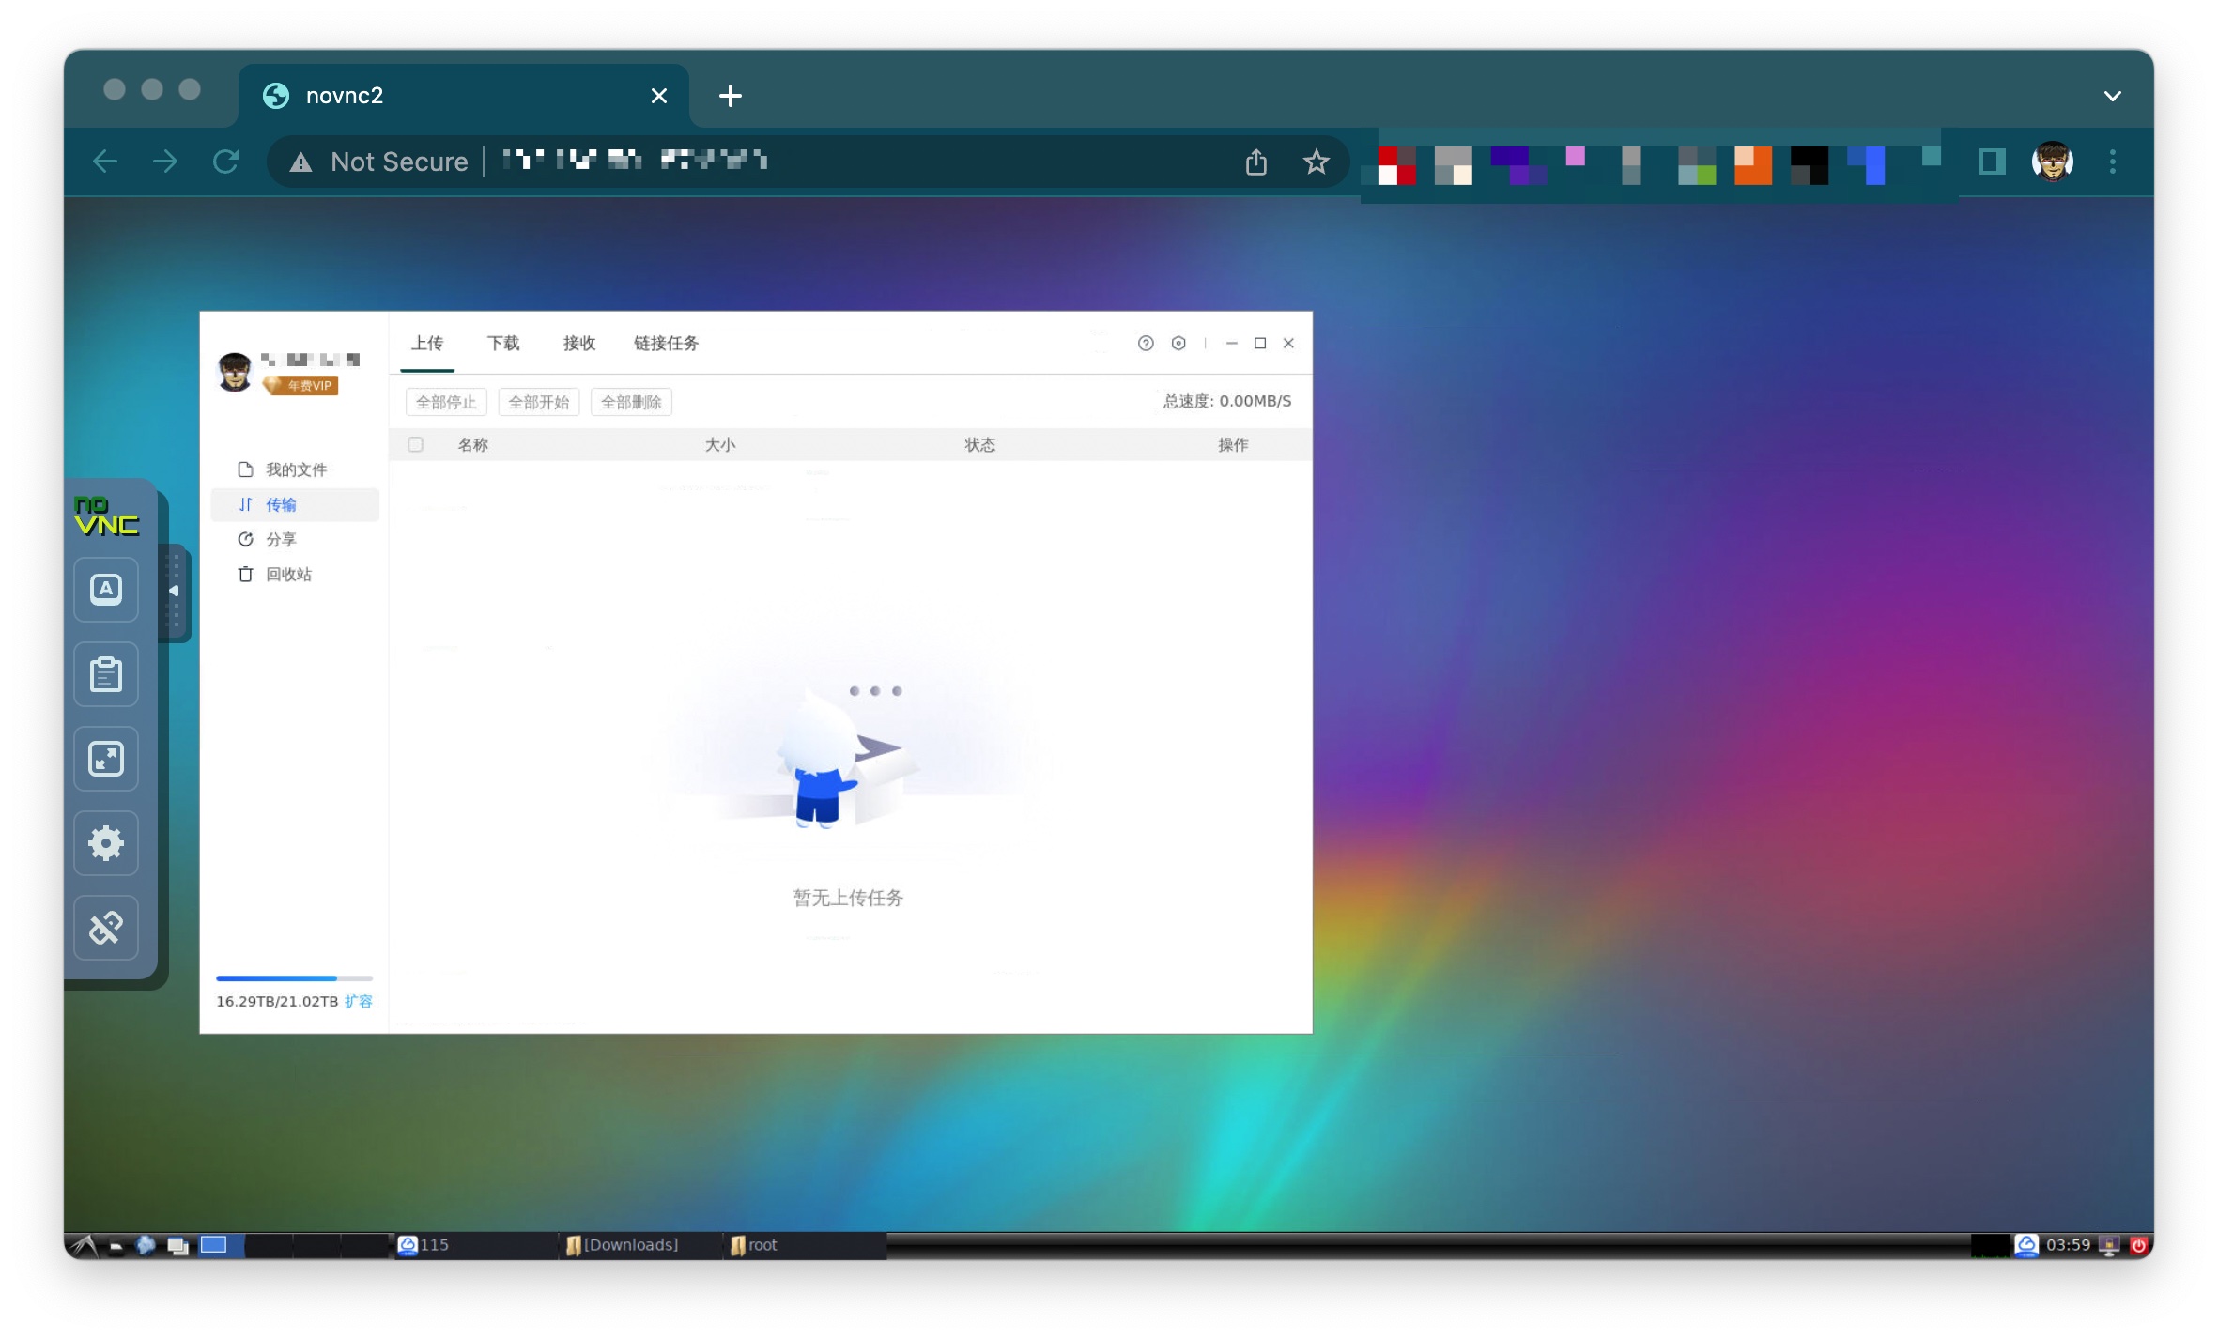2218x1339 pixels.
Task: Switch to the 下载 tab
Action: (x=502, y=344)
